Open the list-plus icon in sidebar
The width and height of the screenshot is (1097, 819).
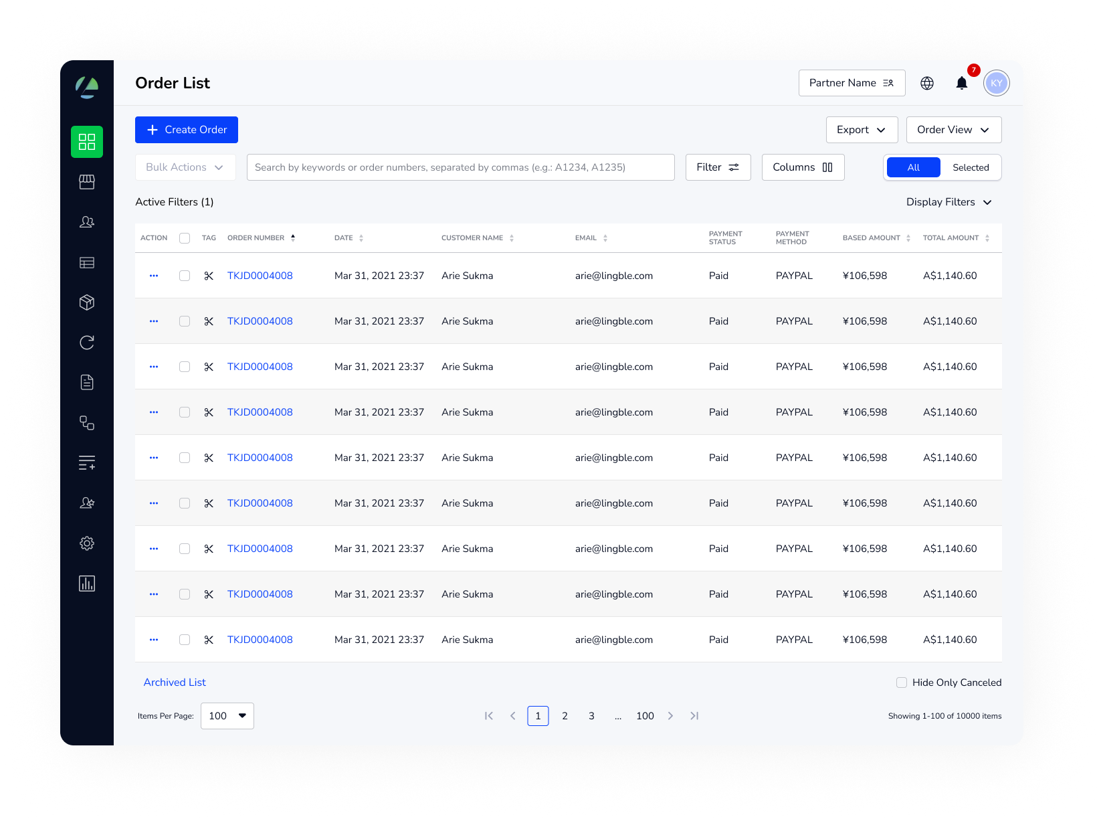pyautogui.click(x=87, y=462)
